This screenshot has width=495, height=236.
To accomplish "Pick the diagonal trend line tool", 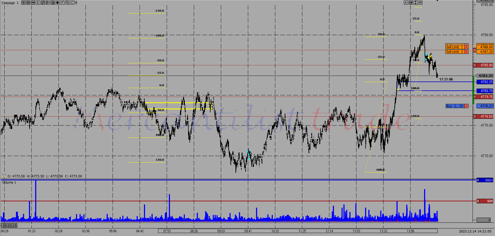I will click(x=43, y=3).
